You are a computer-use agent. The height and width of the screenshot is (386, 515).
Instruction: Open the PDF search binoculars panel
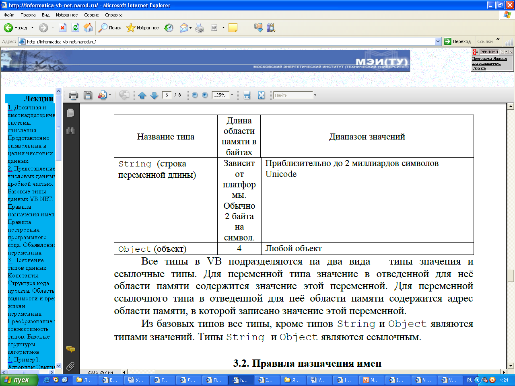70,131
